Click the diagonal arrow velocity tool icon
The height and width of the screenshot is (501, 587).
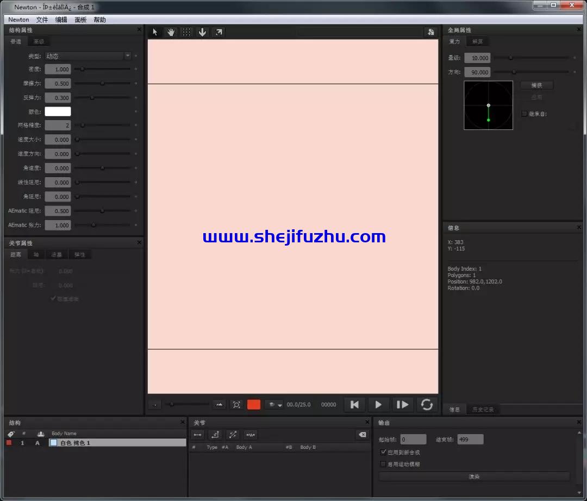[218, 32]
